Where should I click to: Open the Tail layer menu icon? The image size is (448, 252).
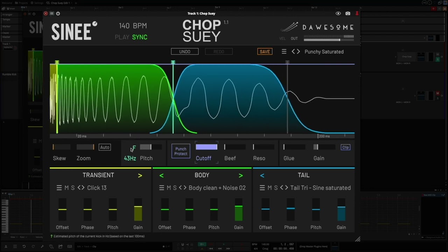pyautogui.click(x=262, y=188)
